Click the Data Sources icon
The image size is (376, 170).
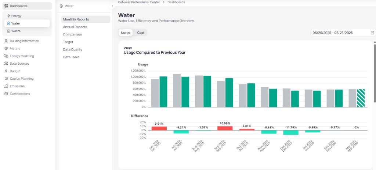click(x=6, y=64)
